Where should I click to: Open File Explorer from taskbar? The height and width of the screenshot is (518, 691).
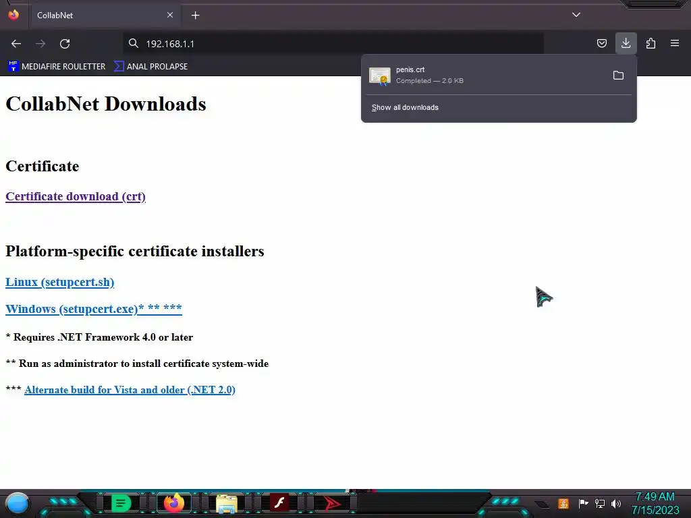click(x=227, y=504)
